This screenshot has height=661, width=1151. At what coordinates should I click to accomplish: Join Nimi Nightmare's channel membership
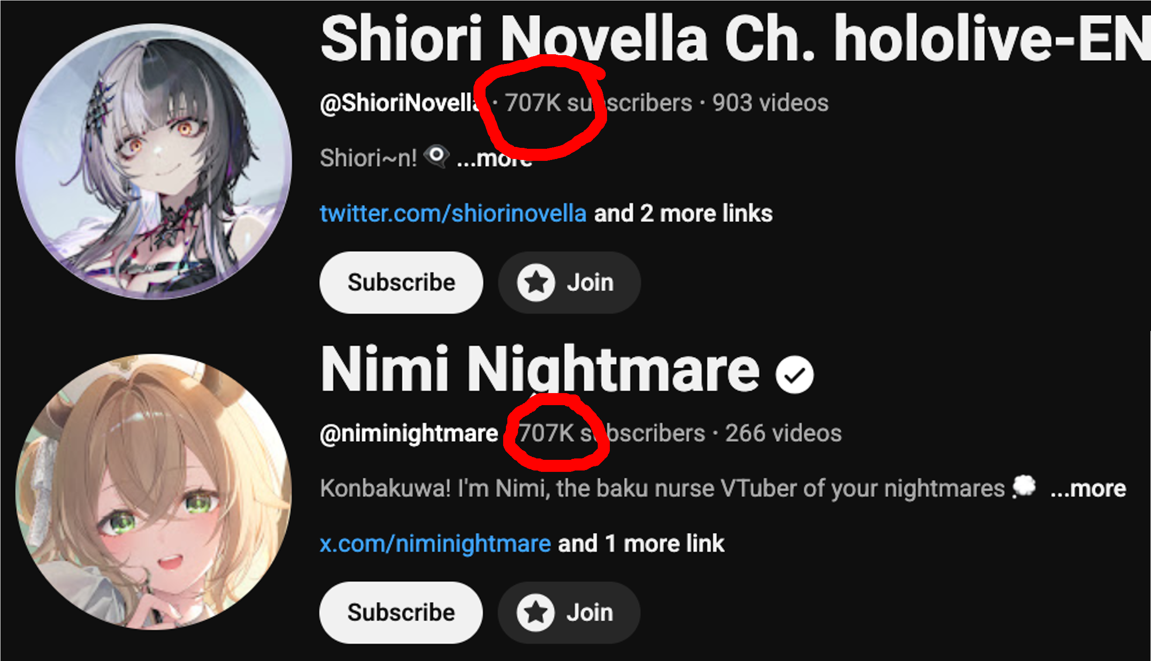[569, 612]
